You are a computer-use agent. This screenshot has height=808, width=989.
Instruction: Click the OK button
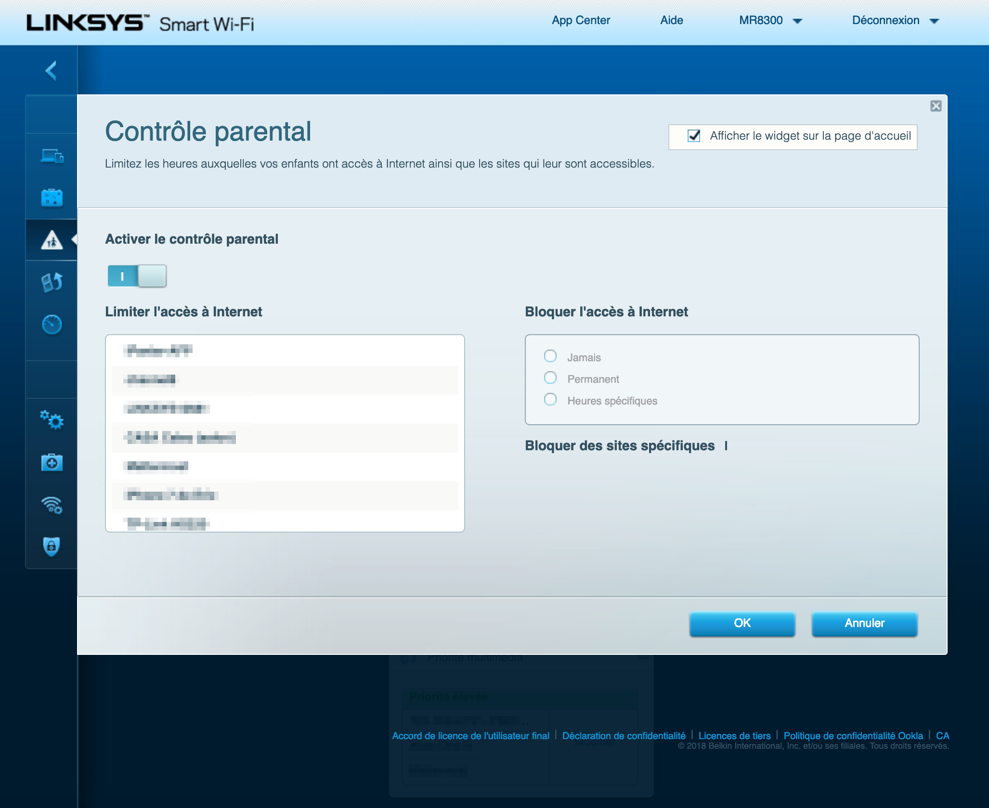742,623
